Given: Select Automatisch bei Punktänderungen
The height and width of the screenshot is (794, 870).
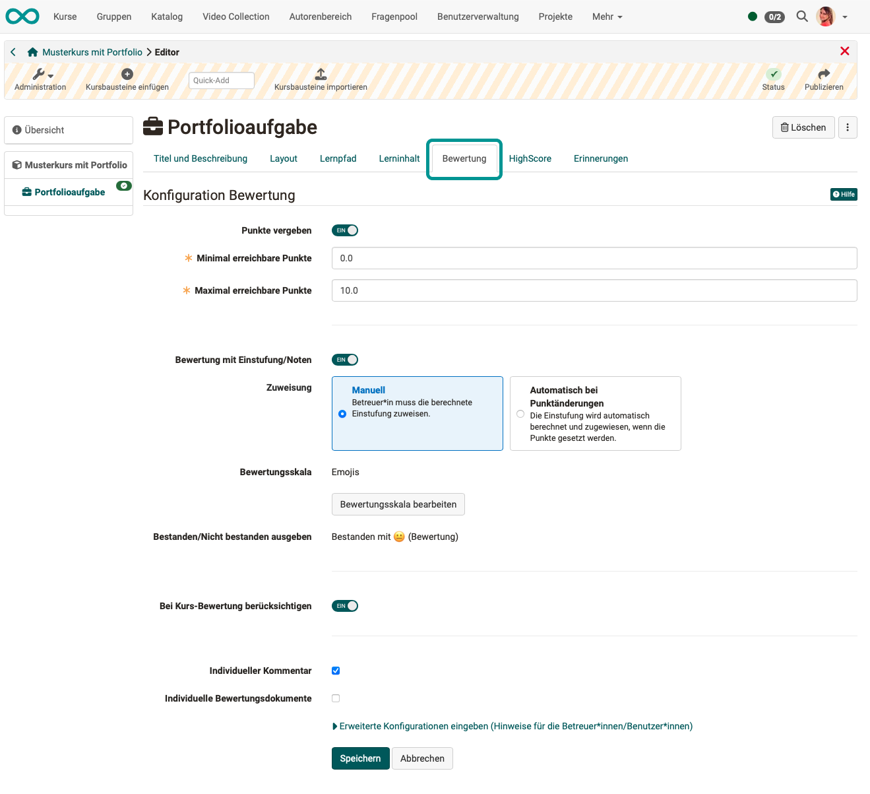Looking at the screenshot, I should click(x=520, y=414).
